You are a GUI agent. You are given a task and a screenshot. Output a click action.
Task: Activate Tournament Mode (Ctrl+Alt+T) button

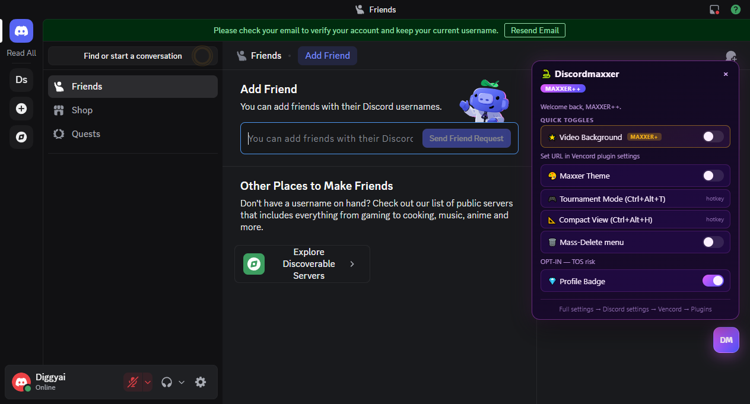(x=635, y=199)
